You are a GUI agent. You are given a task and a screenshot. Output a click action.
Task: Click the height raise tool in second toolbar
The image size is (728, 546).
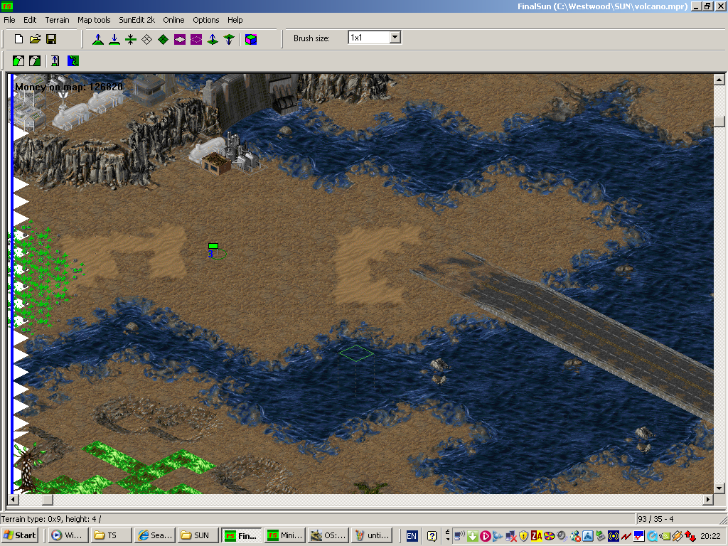[x=55, y=61]
